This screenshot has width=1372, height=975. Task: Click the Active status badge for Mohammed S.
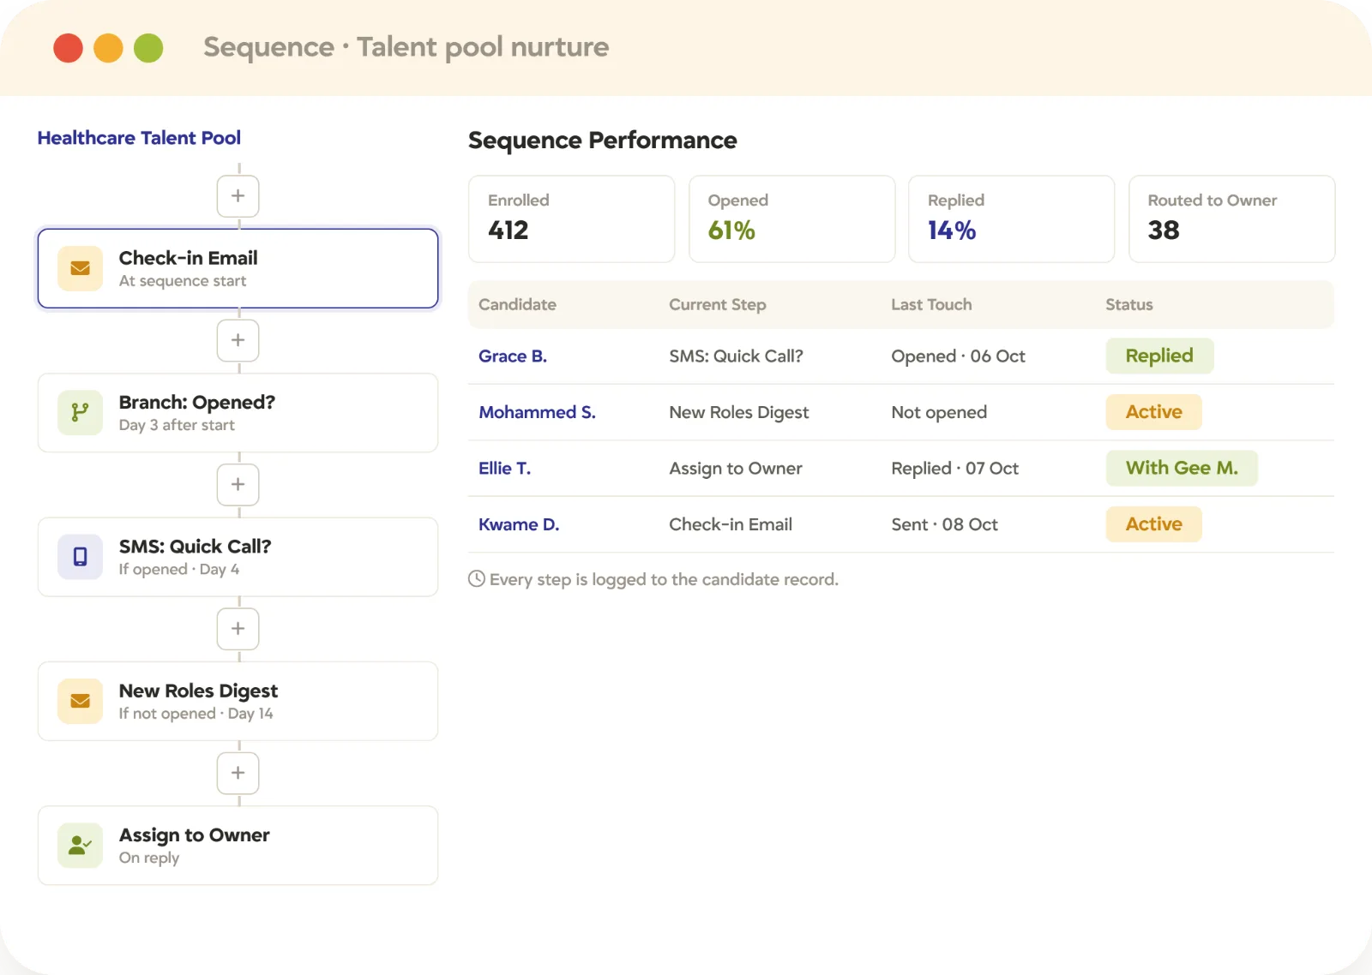(1153, 412)
